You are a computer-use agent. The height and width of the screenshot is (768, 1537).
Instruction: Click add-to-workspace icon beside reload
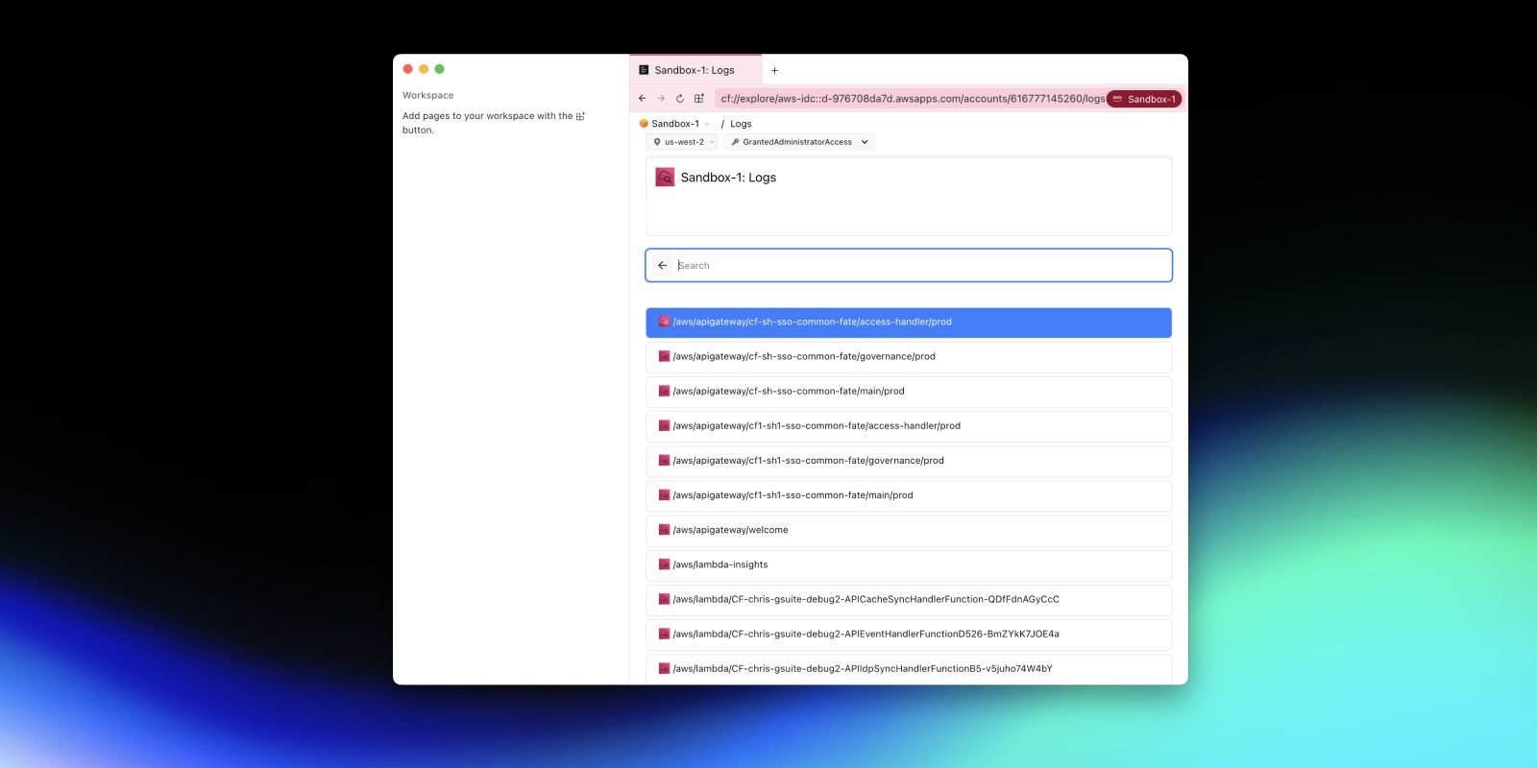[699, 98]
